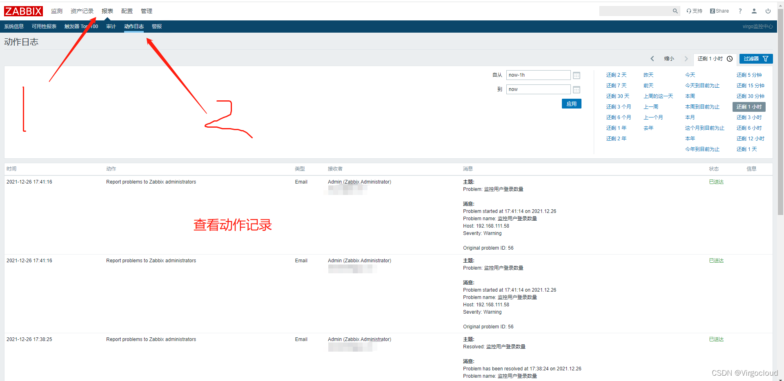Select range 还剩 3 个月
This screenshot has height=381, width=784.
coord(619,107)
